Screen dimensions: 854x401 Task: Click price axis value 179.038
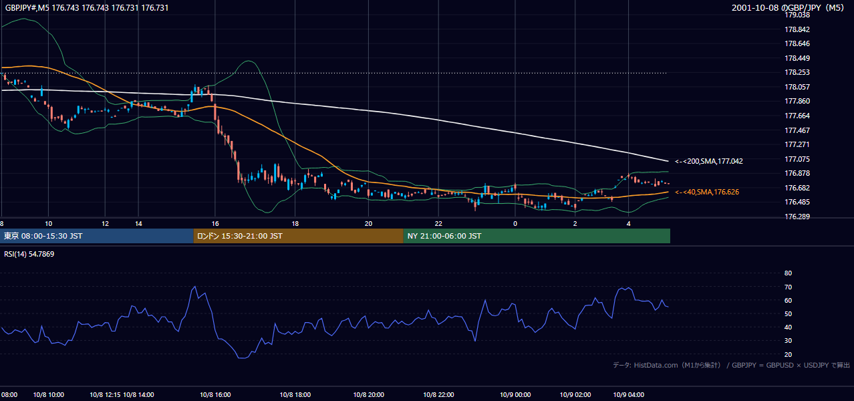tap(797, 15)
